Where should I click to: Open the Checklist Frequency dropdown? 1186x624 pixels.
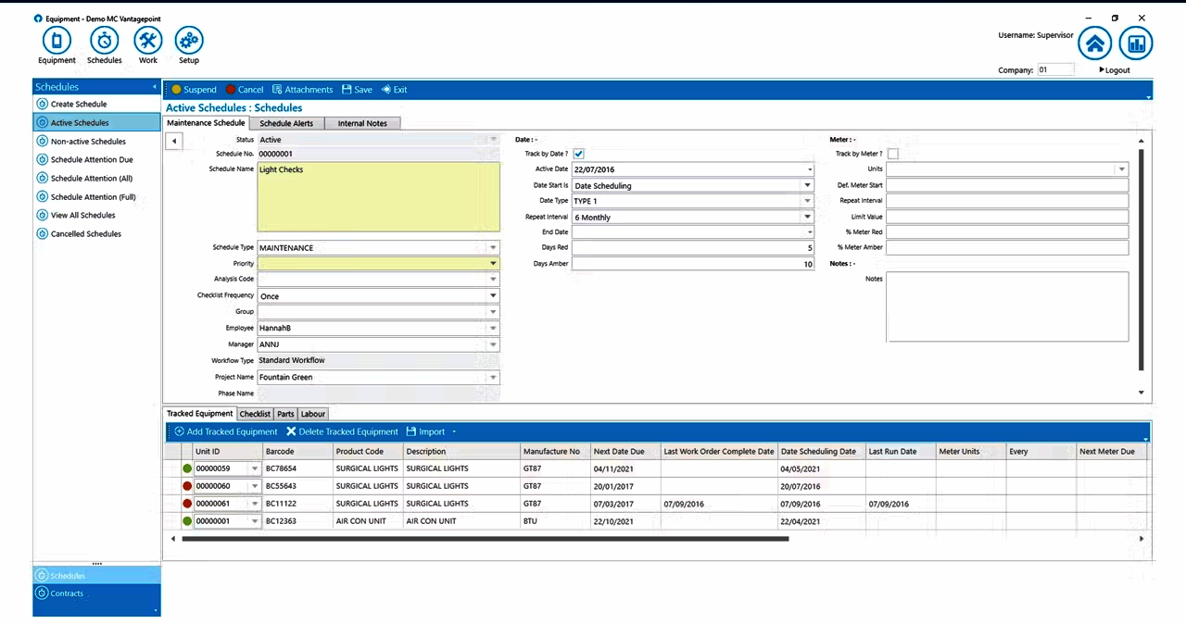click(x=492, y=296)
